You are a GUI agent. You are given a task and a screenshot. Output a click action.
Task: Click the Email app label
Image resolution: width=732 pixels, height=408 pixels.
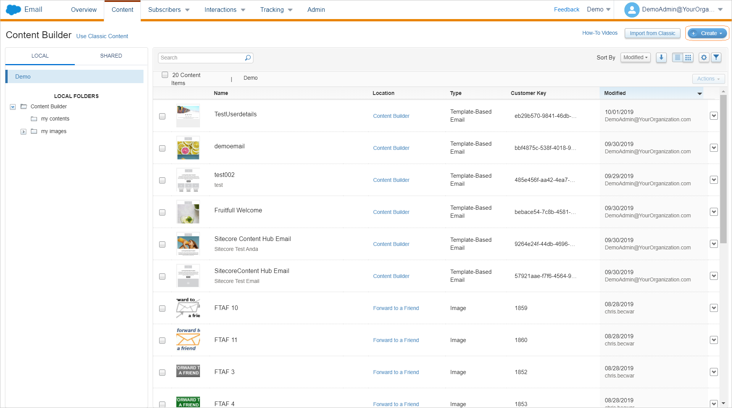click(x=33, y=10)
